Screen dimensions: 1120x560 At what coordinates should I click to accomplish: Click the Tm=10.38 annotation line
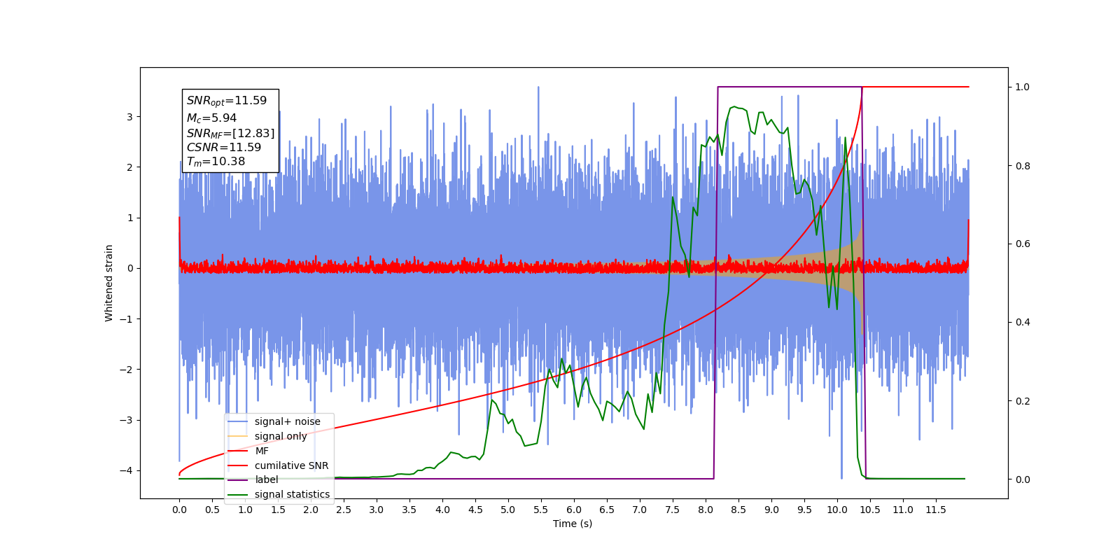(x=216, y=162)
